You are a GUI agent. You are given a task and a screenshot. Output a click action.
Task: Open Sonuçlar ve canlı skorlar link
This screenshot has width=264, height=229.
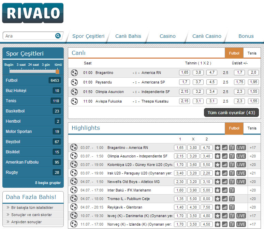[31, 215]
